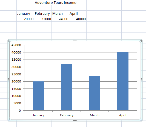Click the 35000 vertical axis label
This screenshot has height=127, width=146.
[x=16, y=60]
